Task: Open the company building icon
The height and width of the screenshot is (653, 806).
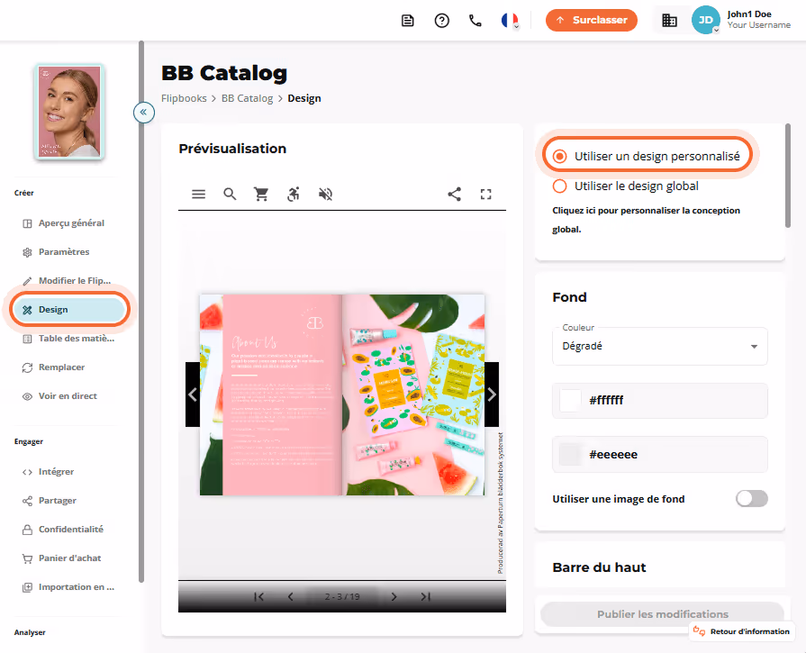Action: point(669,21)
